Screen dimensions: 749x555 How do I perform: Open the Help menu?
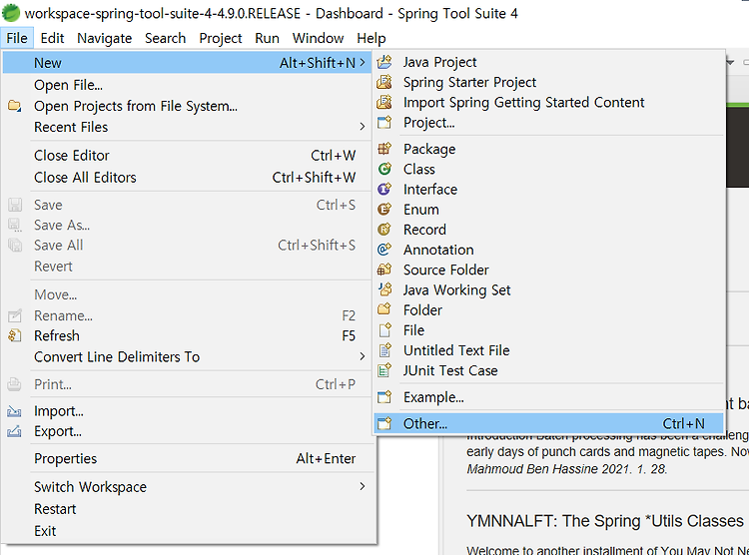tap(372, 38)
